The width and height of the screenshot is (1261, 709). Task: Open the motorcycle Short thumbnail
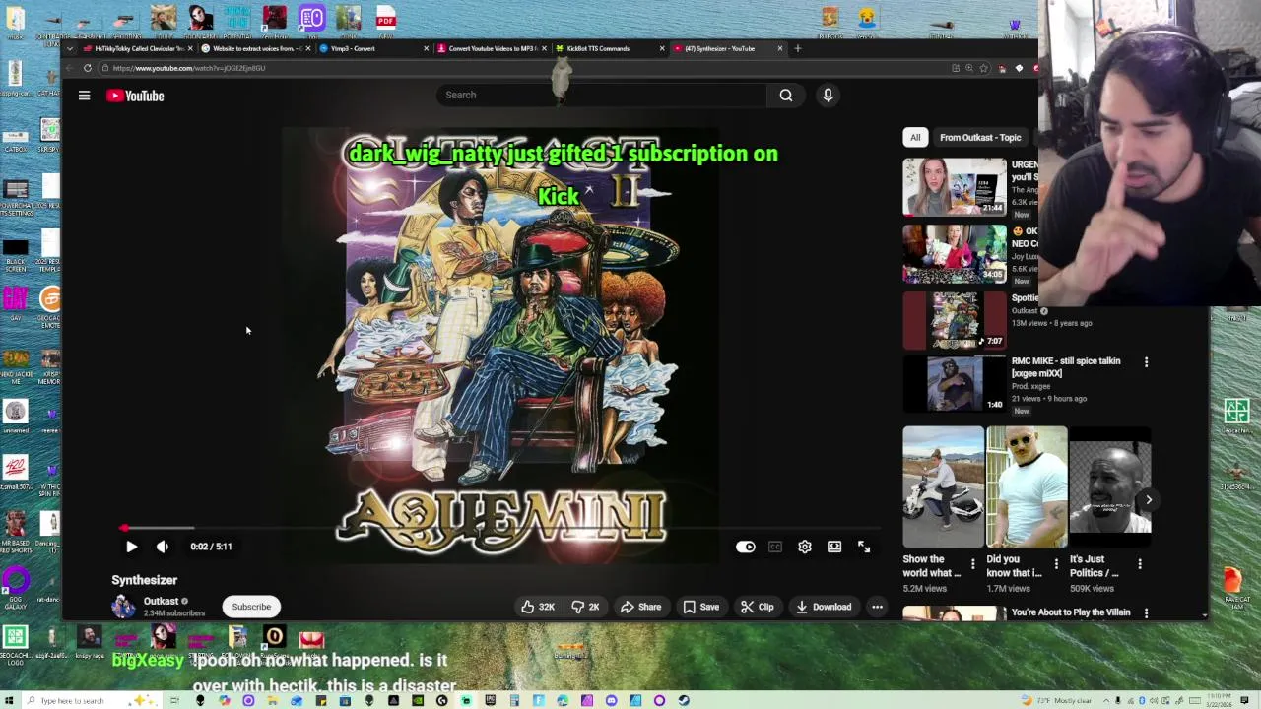coord(943,486)
